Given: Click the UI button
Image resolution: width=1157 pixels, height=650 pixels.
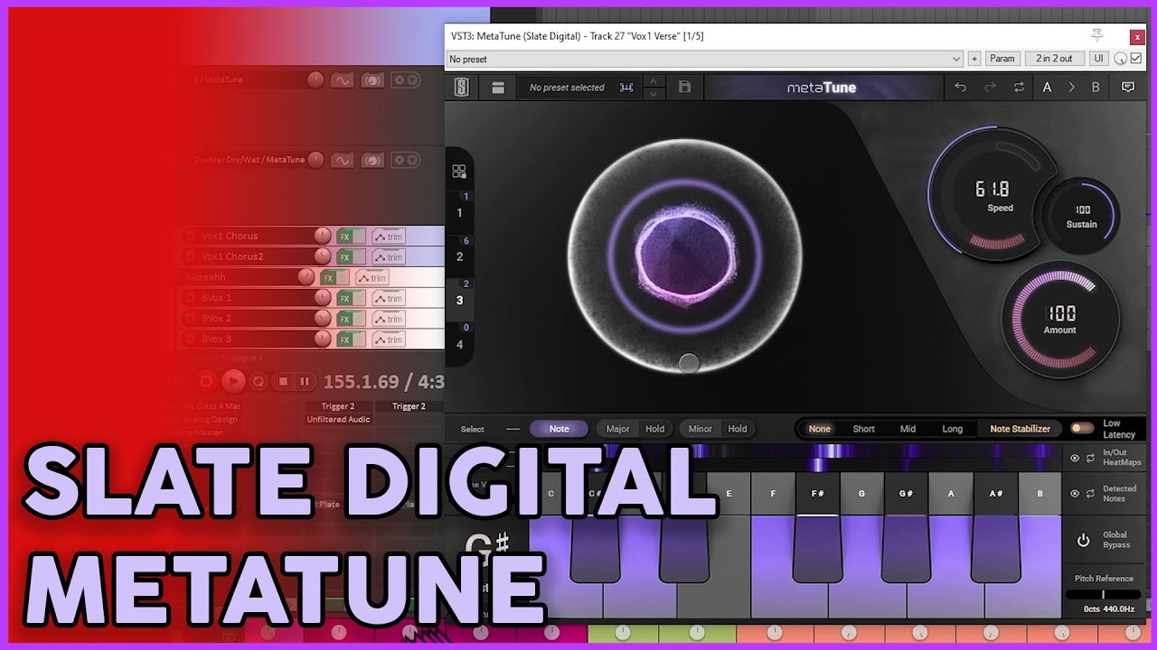Looking at the screenshot, I should pyautogui.click(x=1098, y=59).
